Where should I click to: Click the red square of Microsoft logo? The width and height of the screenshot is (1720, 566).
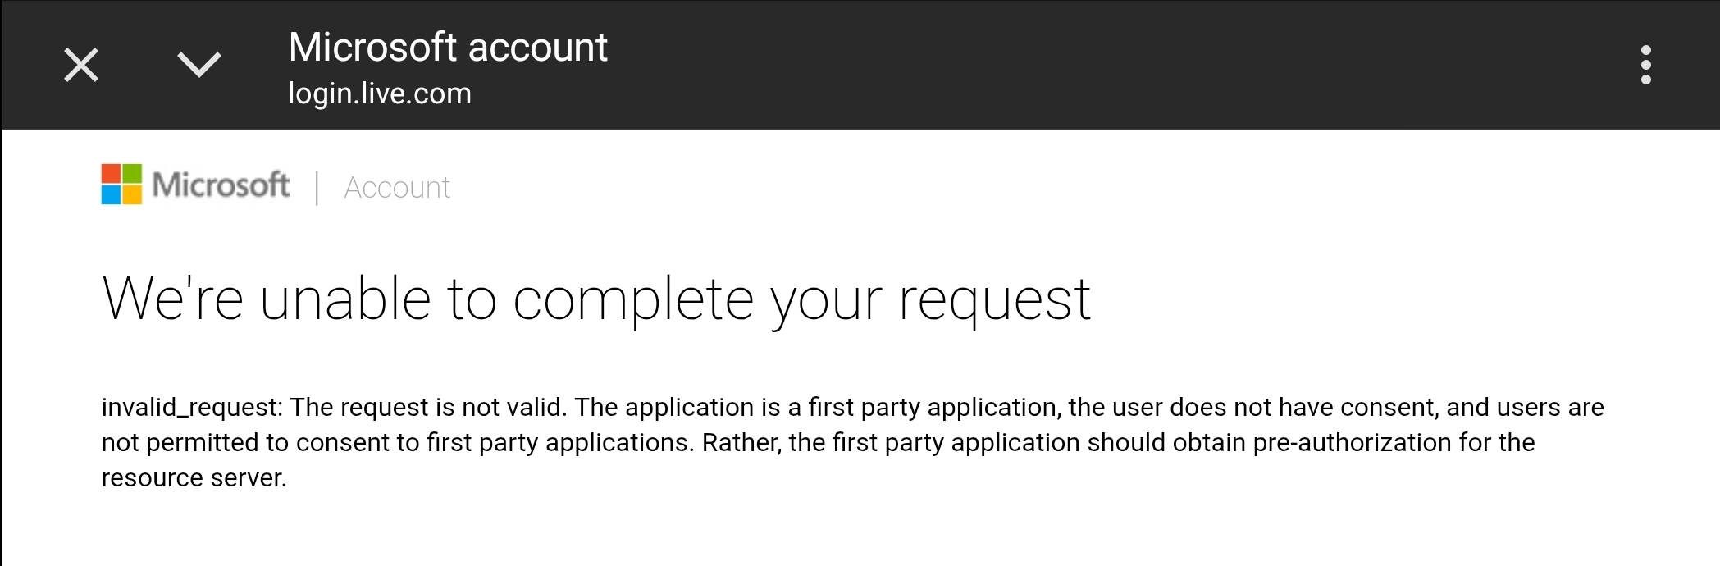point(111,173)
